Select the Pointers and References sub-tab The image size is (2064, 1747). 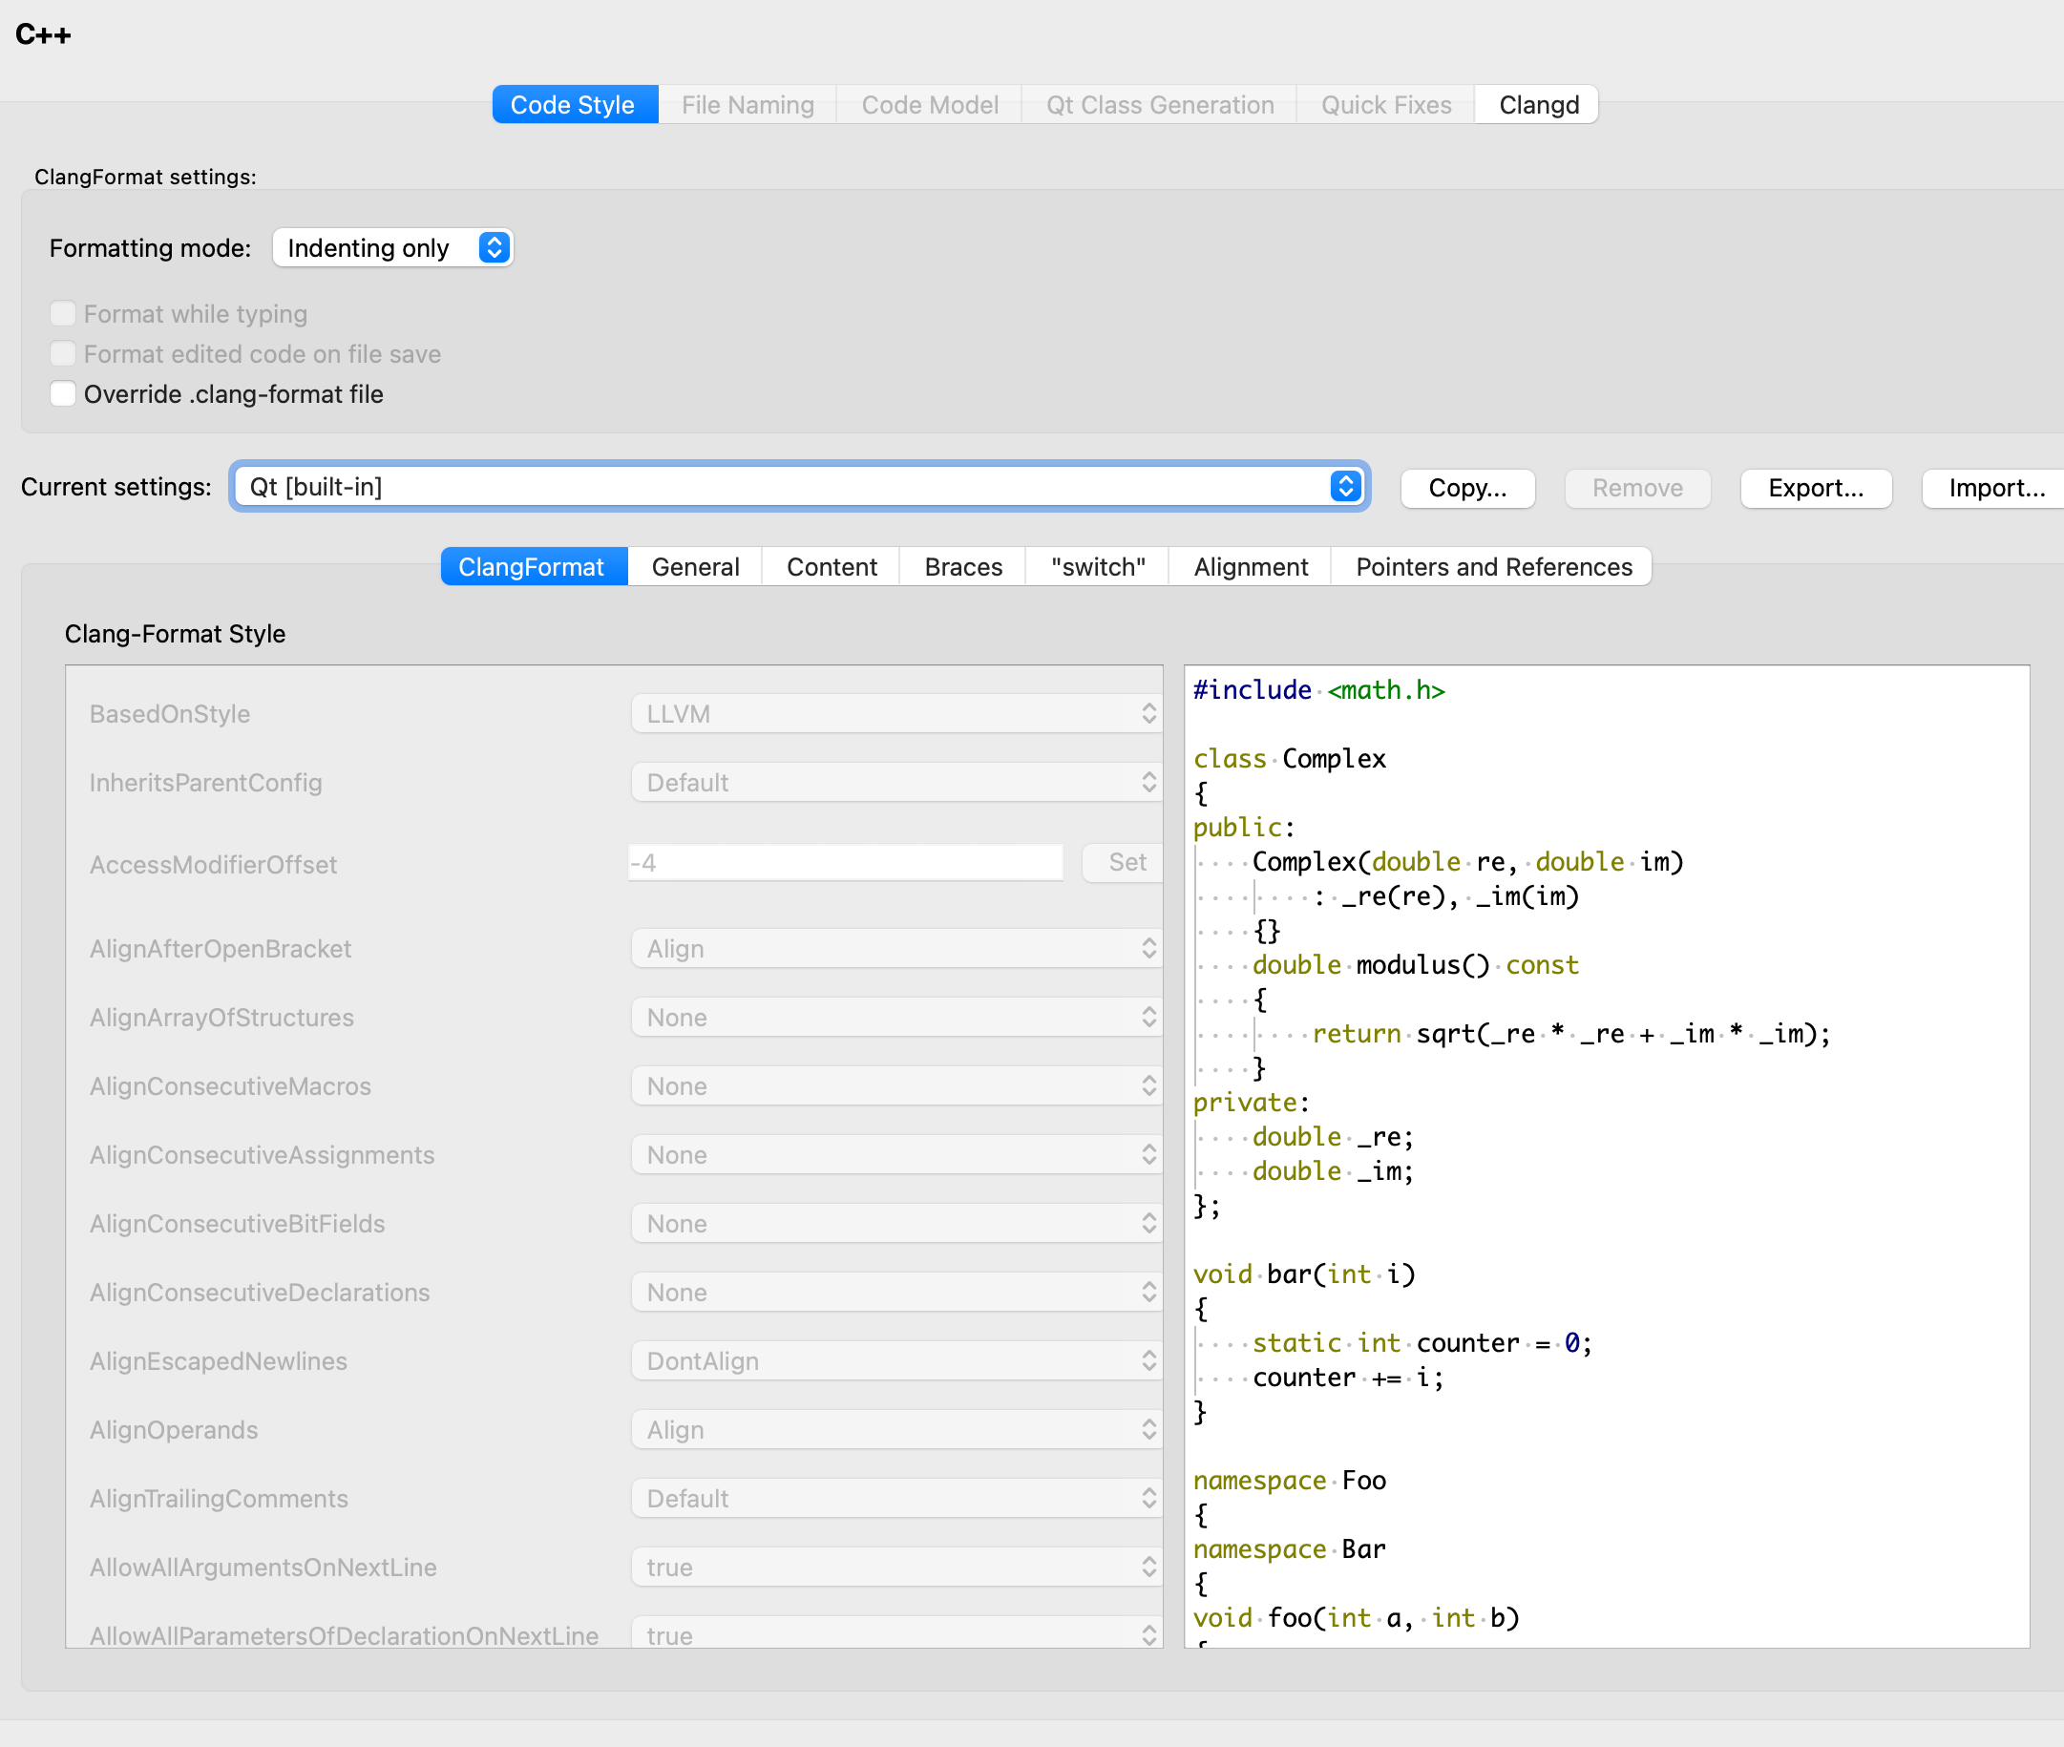(1492, 566)
